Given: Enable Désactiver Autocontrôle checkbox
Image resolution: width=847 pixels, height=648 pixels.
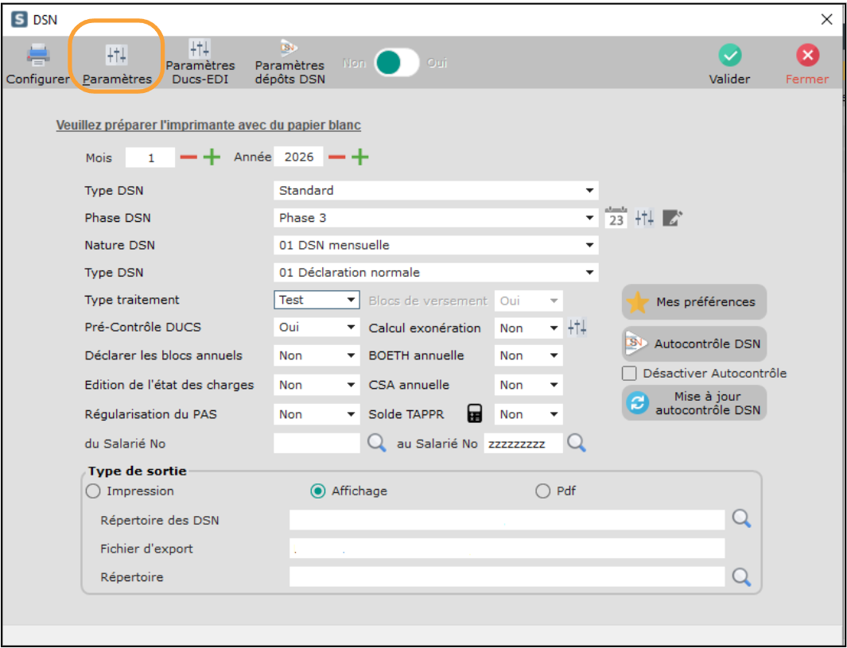Looking at the screenshot, I should (x=630, y=373).
